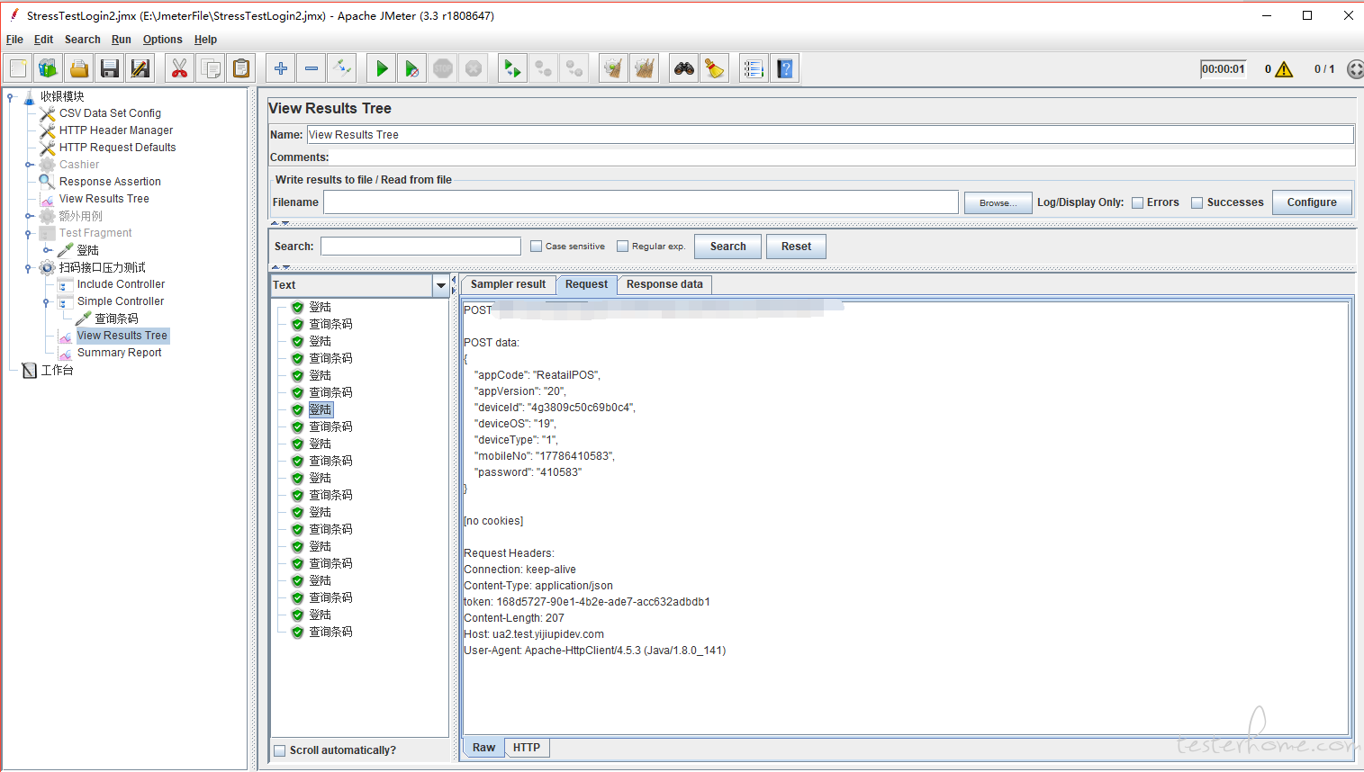This screenshot has height=772, width=1364.
Task: Select HTTP Request Defaults tree item
Action: 117,148
